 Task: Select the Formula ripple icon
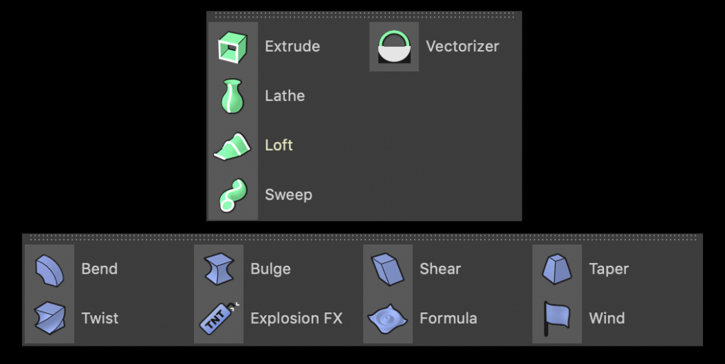tap(387, 318)
